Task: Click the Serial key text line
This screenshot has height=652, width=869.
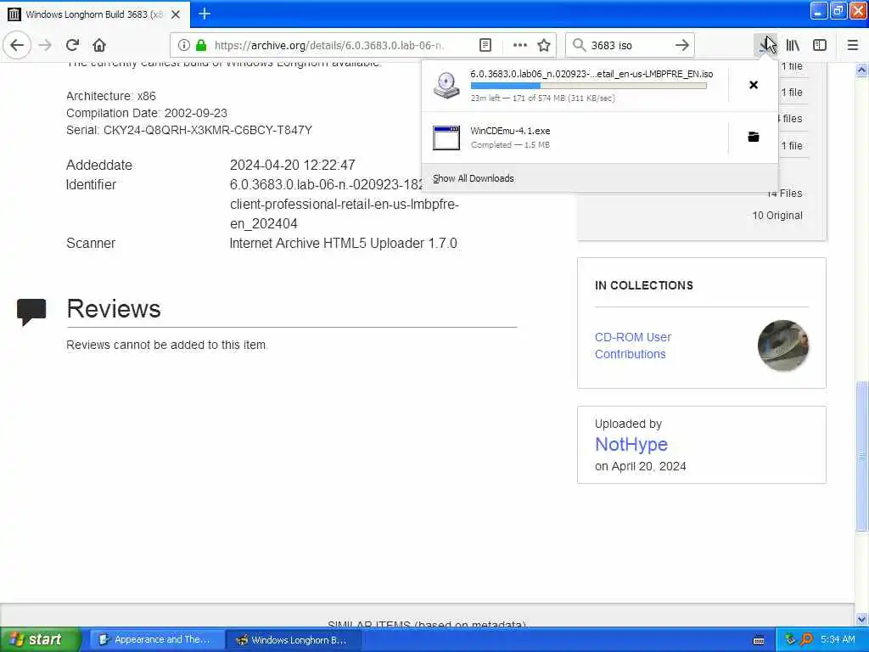Action: coord(189,130)
